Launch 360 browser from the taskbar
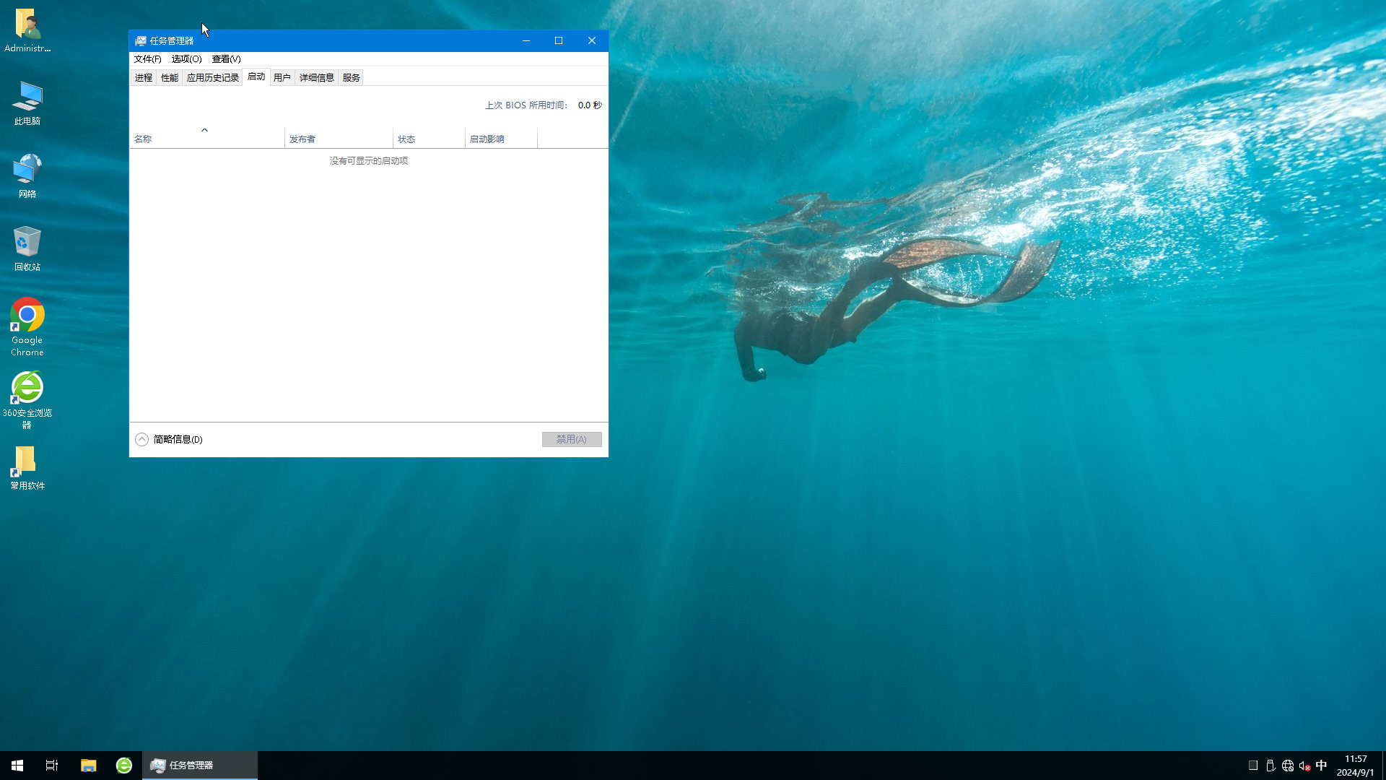 click(124, 766)
